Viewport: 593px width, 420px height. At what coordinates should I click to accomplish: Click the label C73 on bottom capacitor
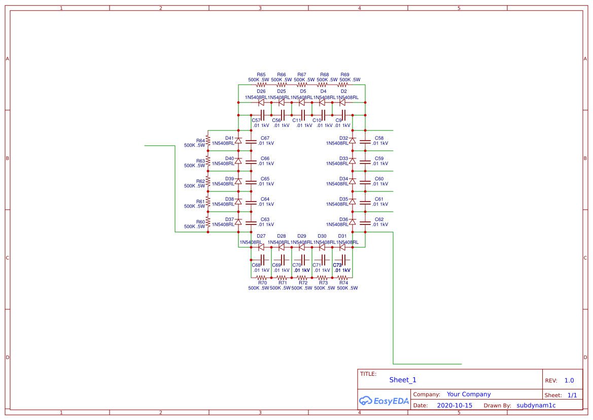click(337, 264)
